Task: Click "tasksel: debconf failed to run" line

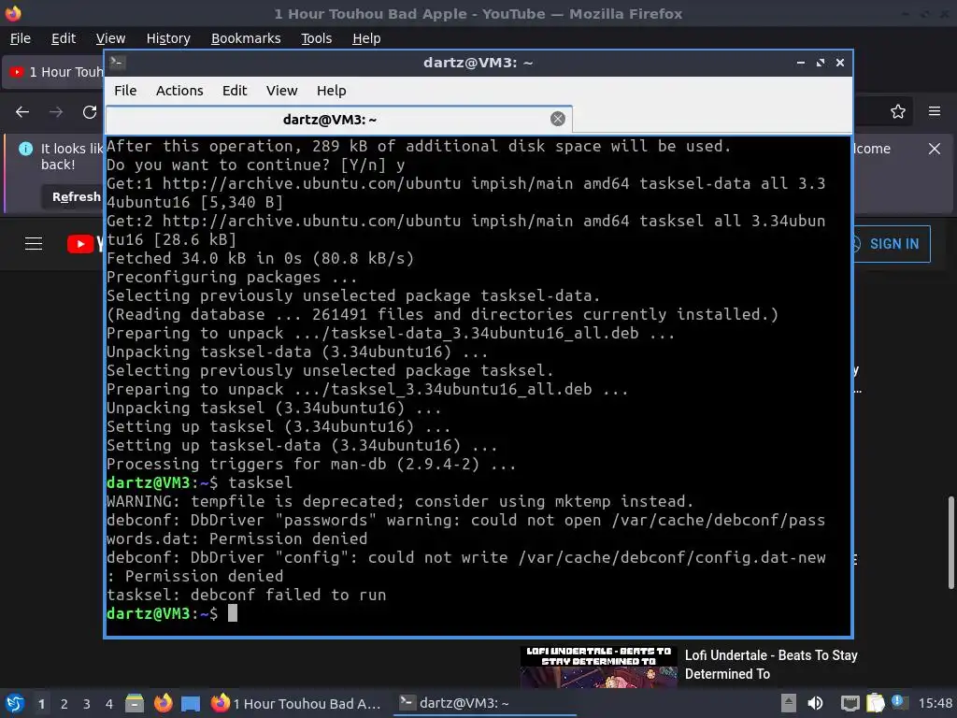Action: [x=247, y=596]
